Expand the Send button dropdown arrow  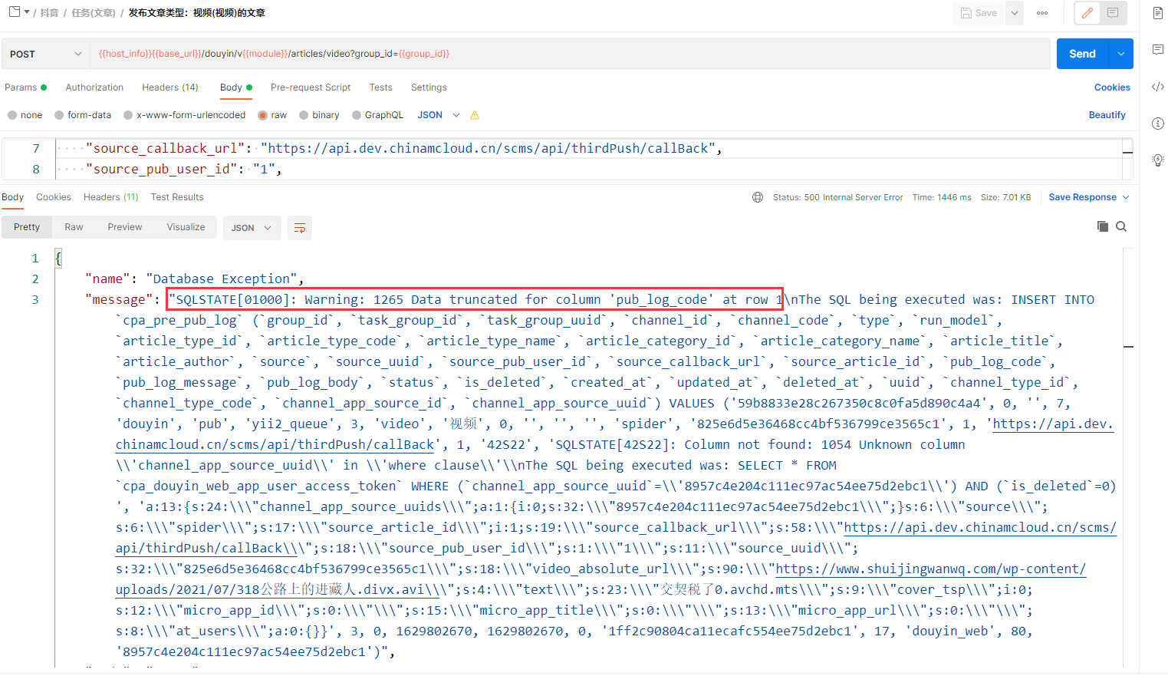click(x=1121, y=54)
